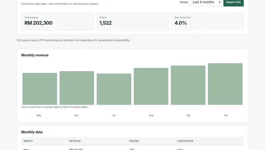Select the Jun revenue bar in chart
Screen dimensions: 265x150
pos(77,88)
